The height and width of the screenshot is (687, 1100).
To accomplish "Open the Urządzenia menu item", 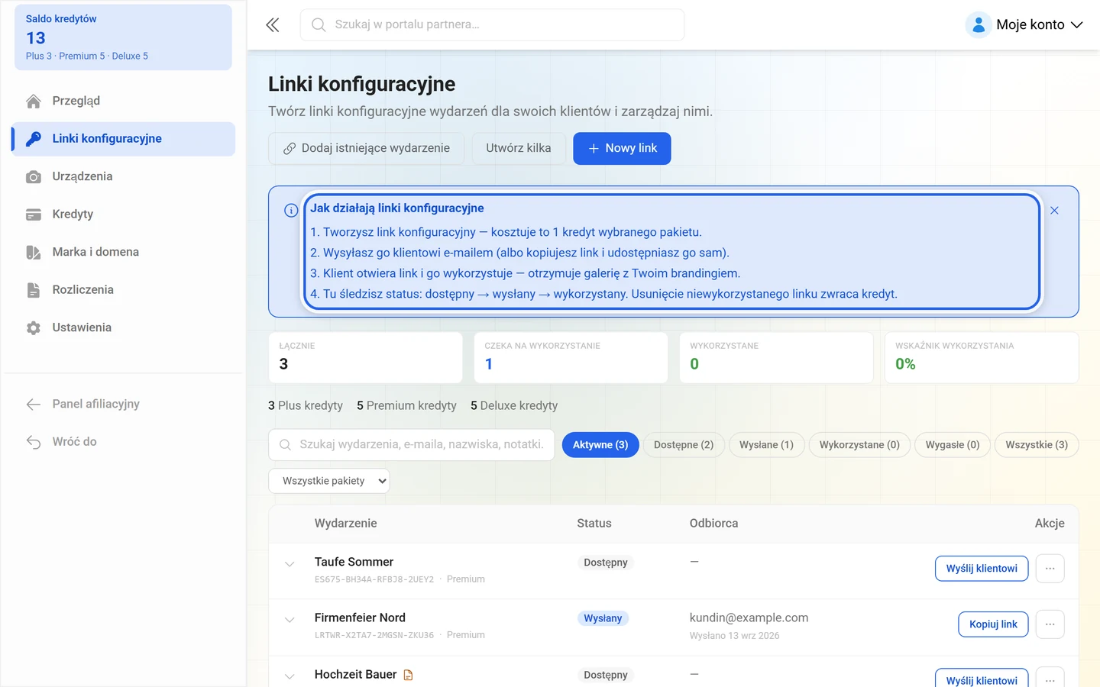I will pyautogui.click(x=123, y=177).
